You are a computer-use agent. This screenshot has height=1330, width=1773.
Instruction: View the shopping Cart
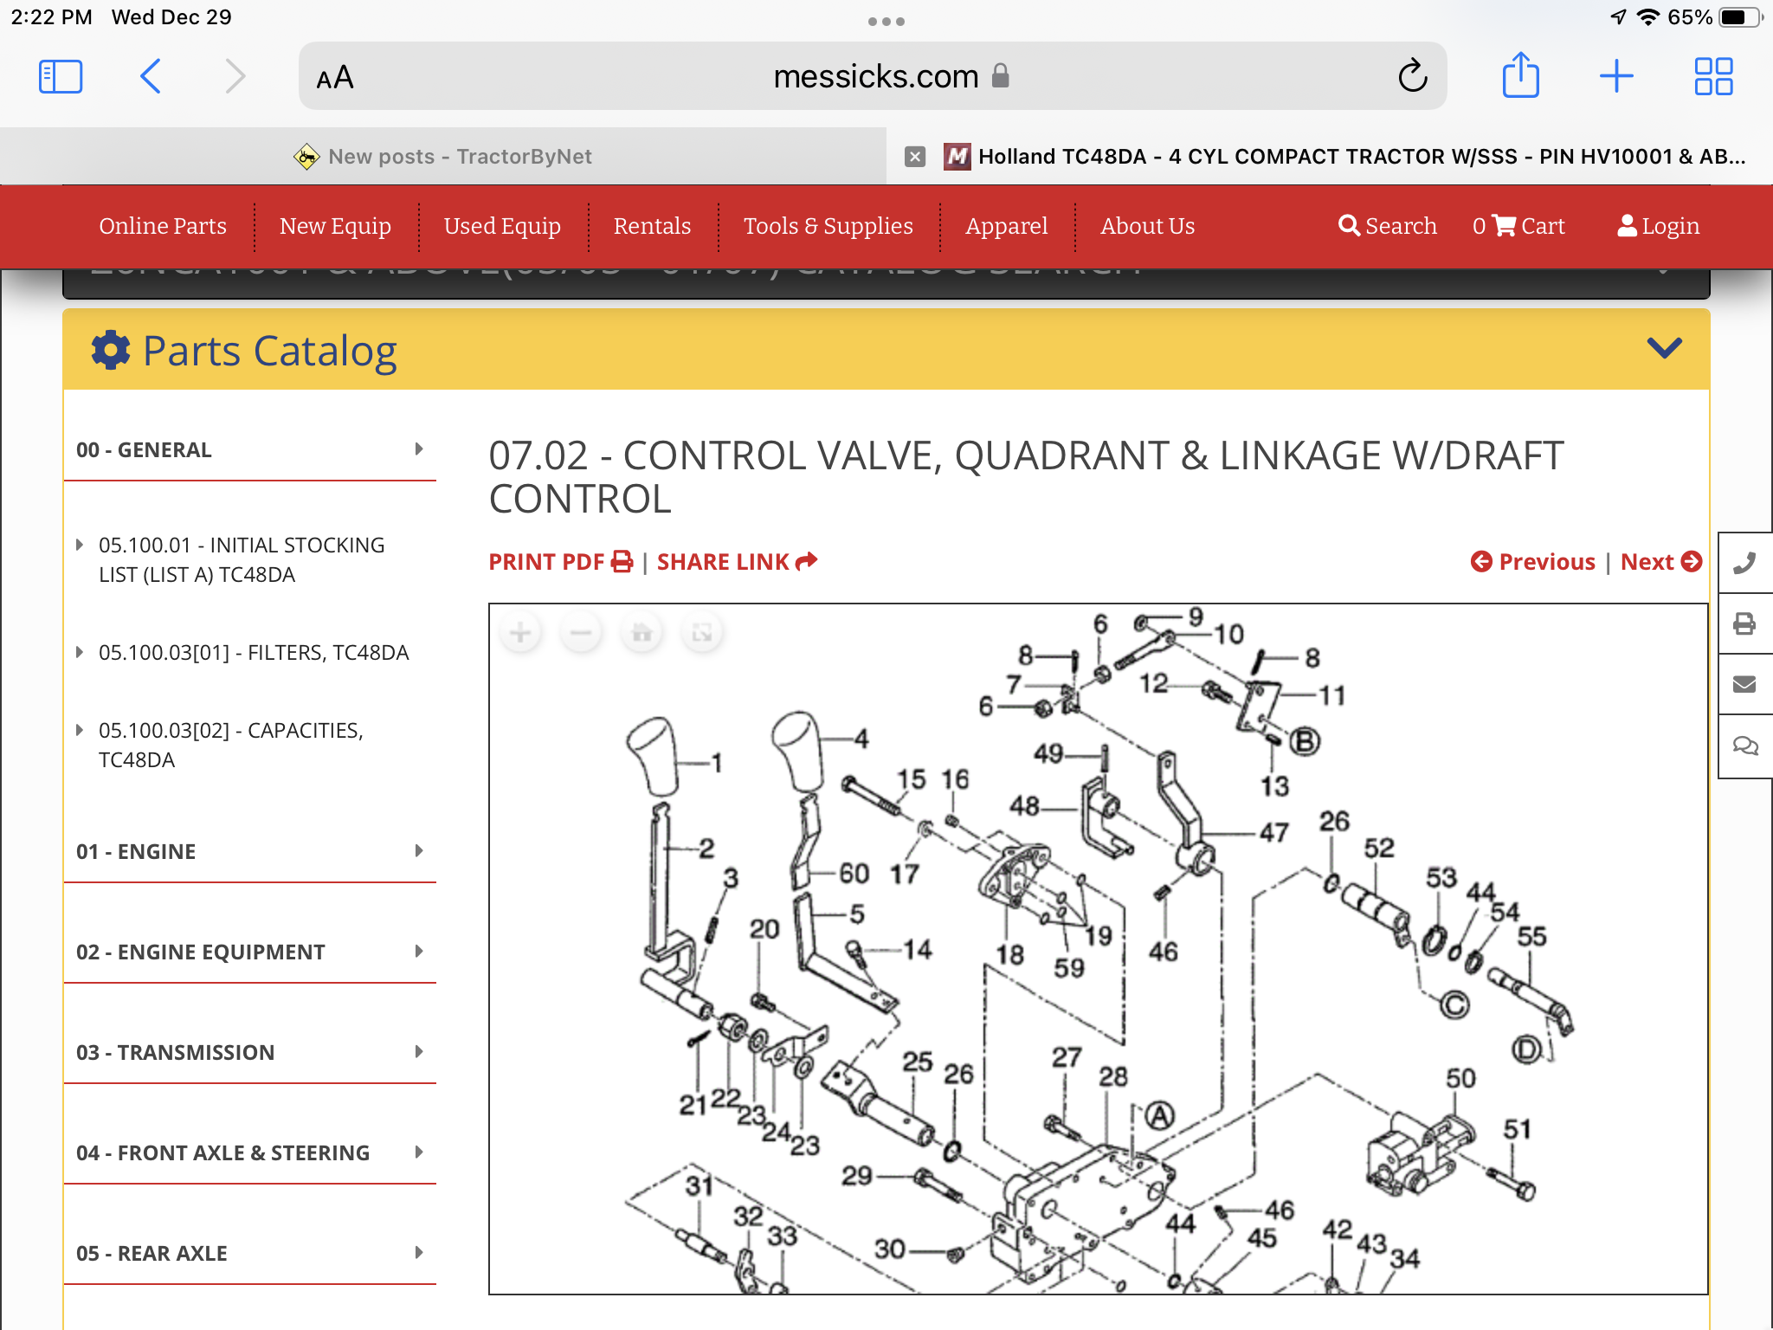pos(1518,226)
